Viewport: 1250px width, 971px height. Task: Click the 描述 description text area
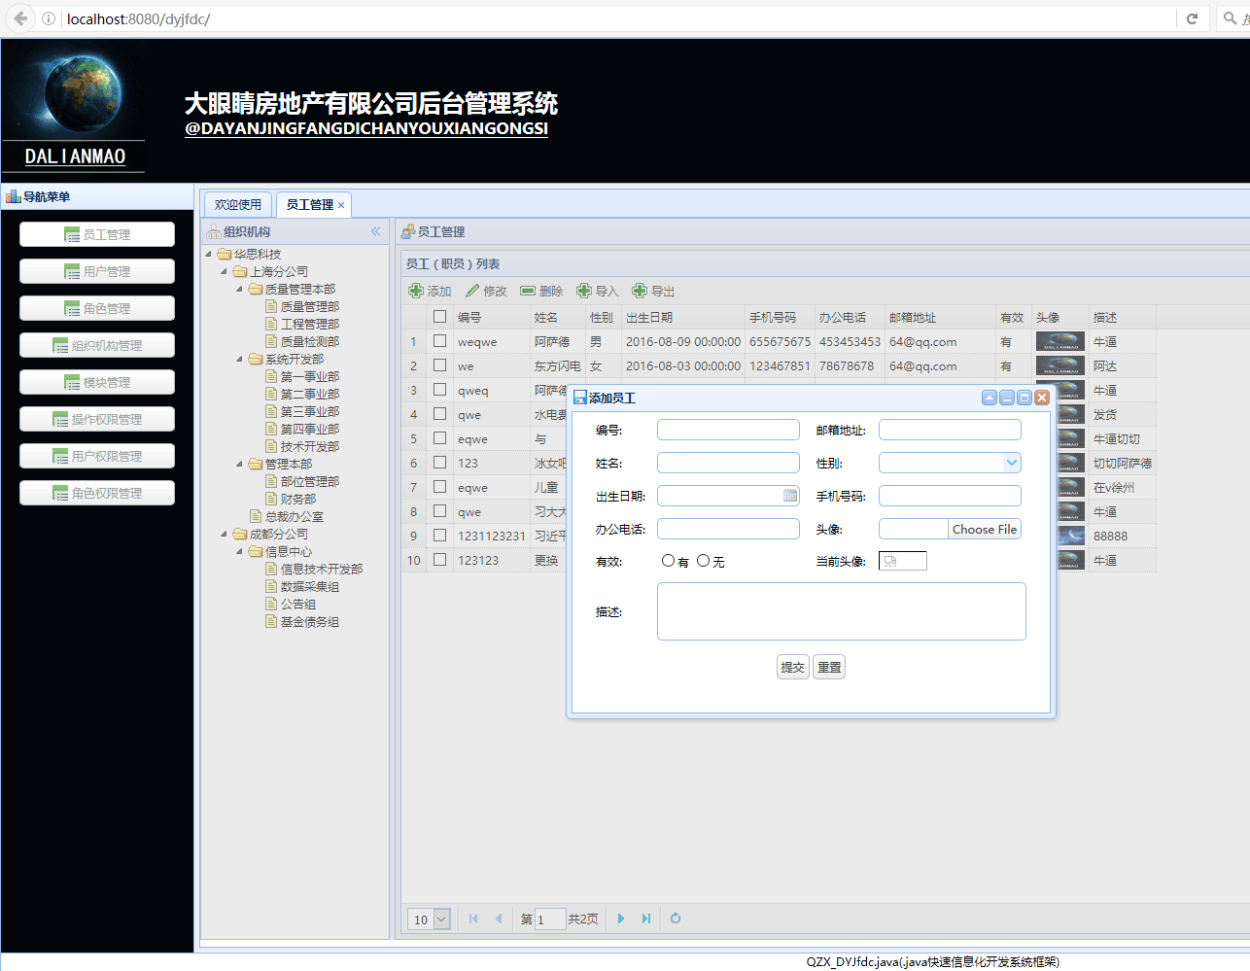841,611
